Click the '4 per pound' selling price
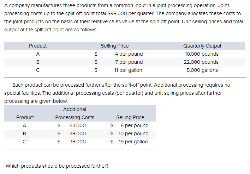250x174 pixels. tap(129, 54)
